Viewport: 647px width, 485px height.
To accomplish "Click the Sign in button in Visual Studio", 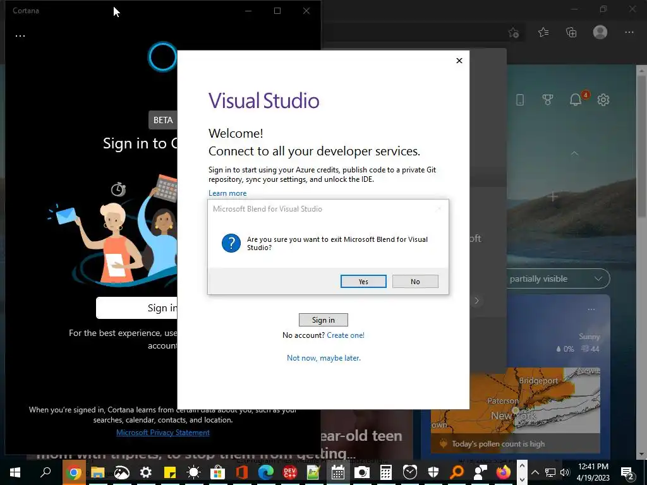I will click(x=323, y=320).
